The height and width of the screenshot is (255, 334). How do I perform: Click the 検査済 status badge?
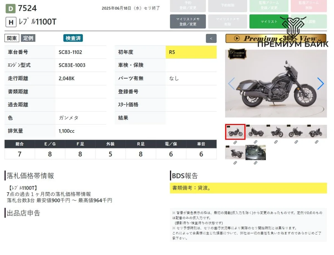coord(73,38)
